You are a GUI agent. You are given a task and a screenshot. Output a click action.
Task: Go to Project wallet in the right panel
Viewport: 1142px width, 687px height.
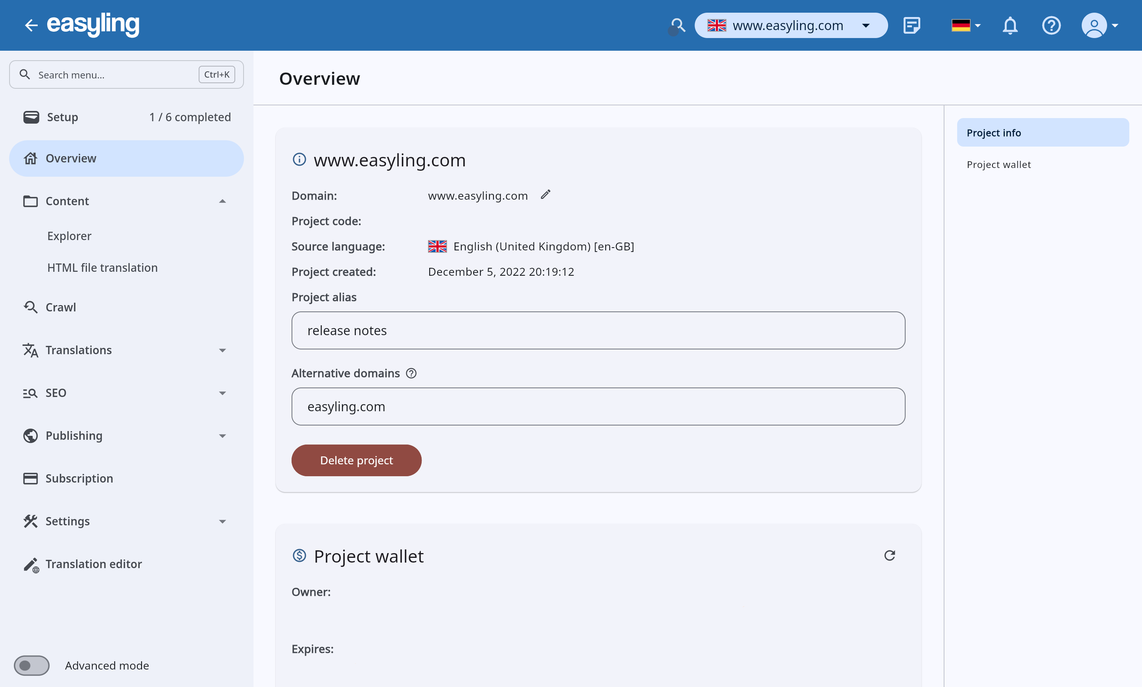point(998,164)
